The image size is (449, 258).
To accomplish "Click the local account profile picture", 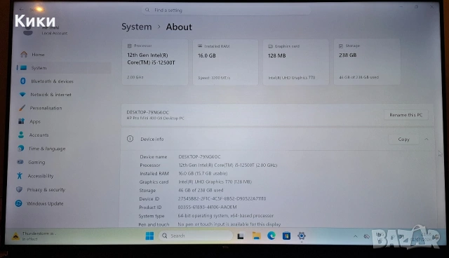I will [28, 29].
